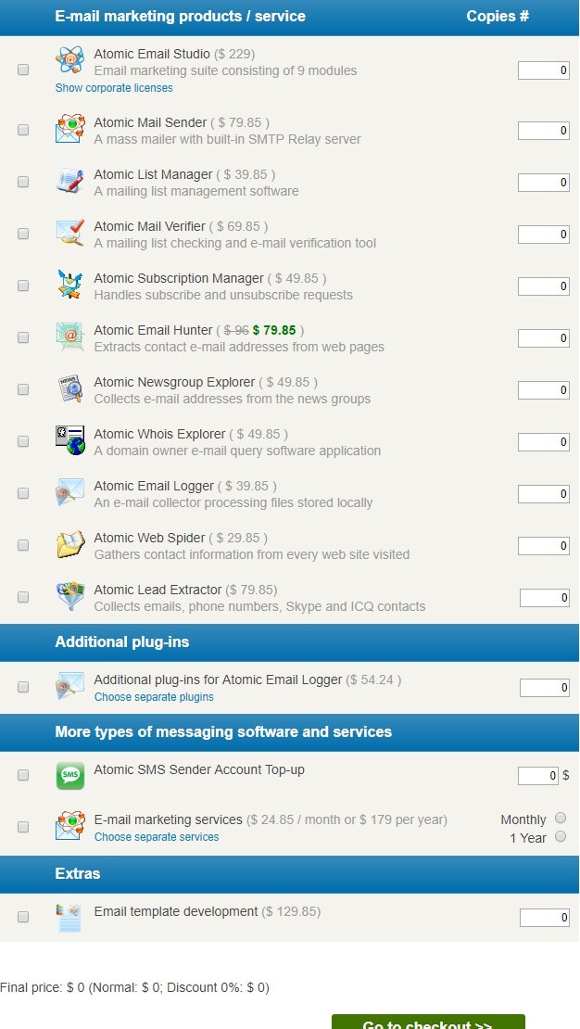Focus the Atomic Mail Sender copies field

tap(543, 131)
